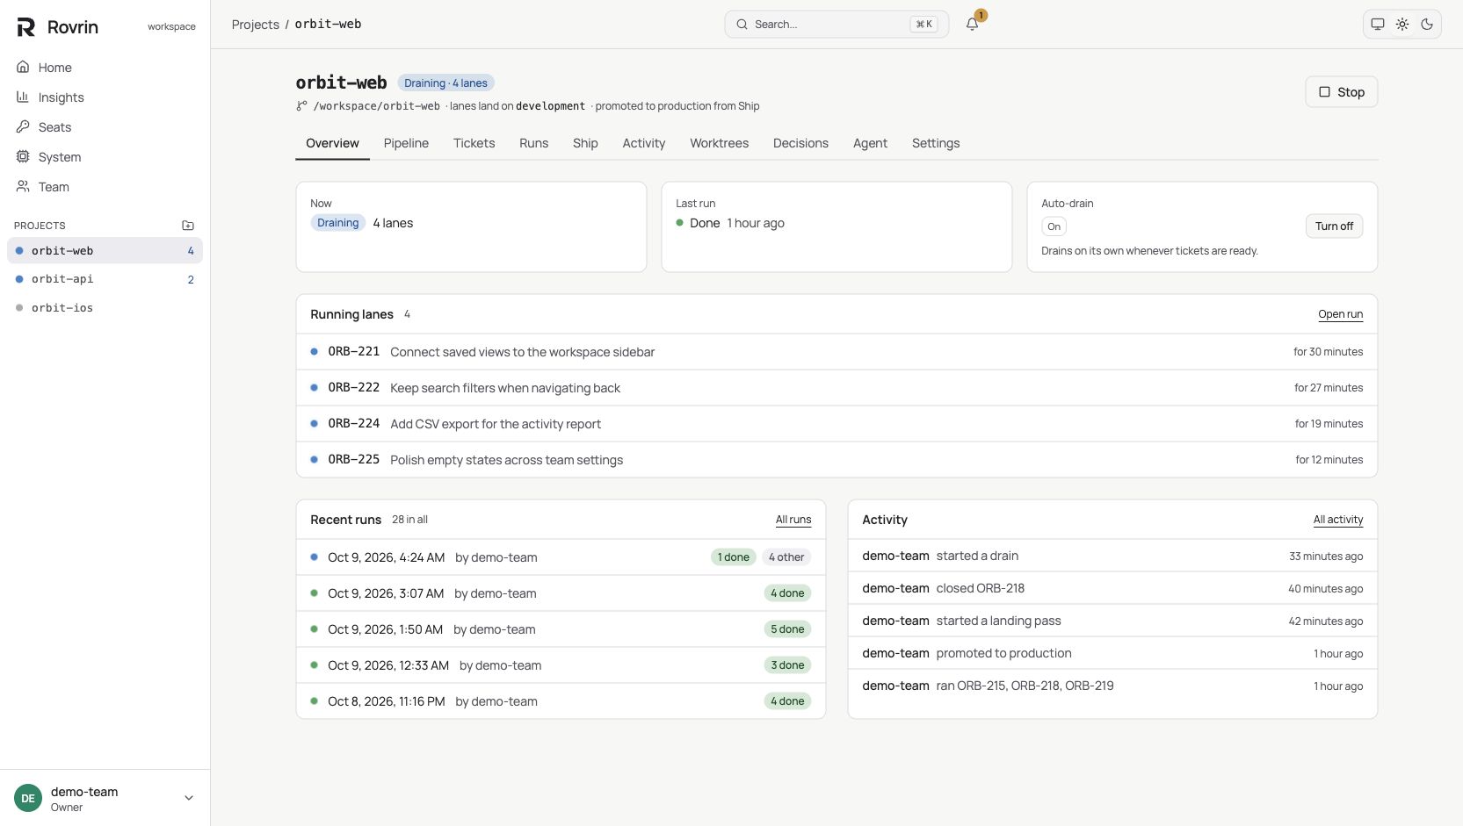Select light theme sun icon

point(1402,25)
